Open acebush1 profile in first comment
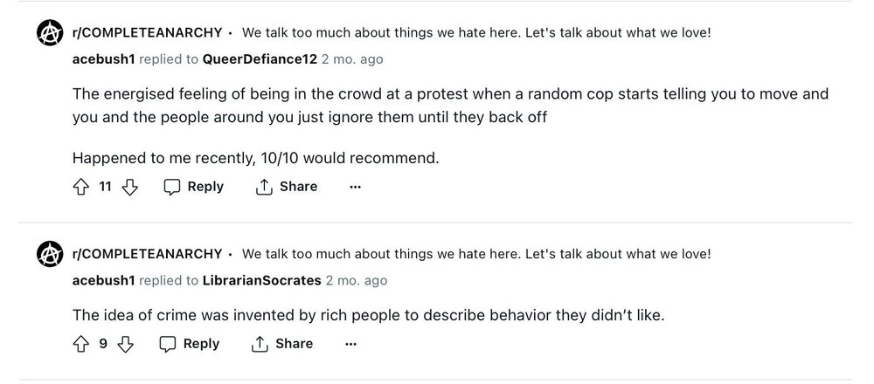 [x=103, y=59]
